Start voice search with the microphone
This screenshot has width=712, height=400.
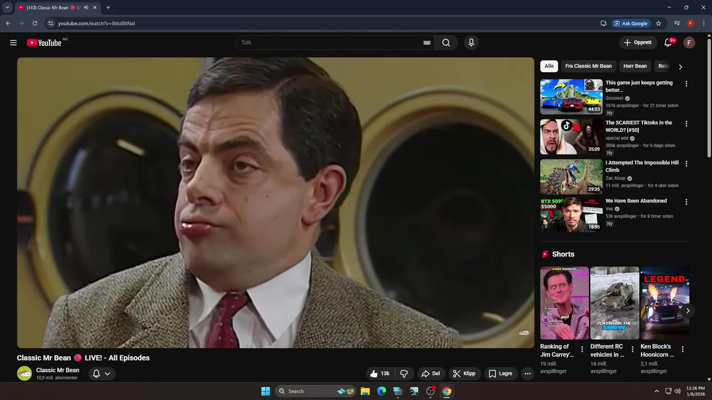click(471, 43)
